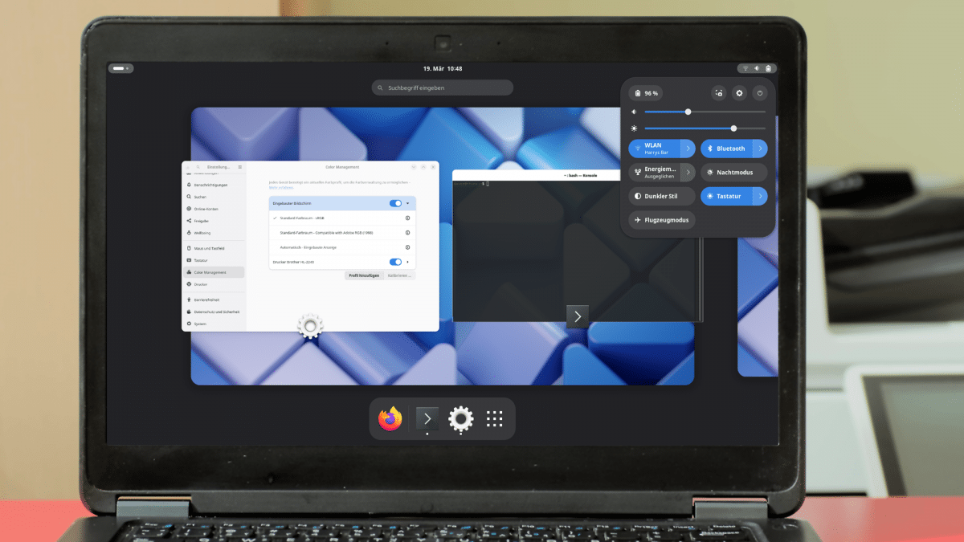Open the Mehr erfahren link
The width and height of the screenshot is (964, 542).
coord(281,187)
